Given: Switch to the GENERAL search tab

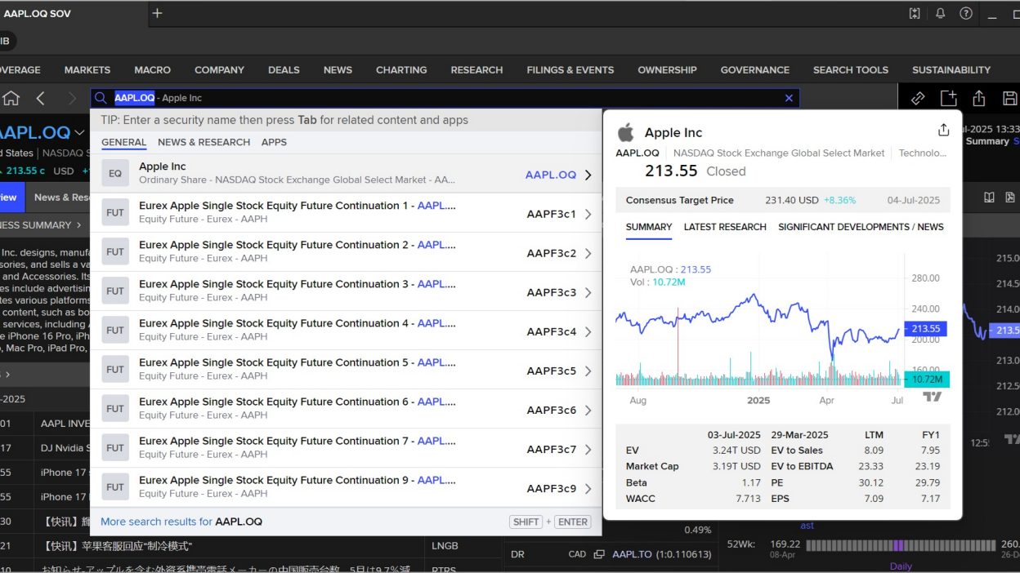Looking at the screenshot, I should click(124, 142).
